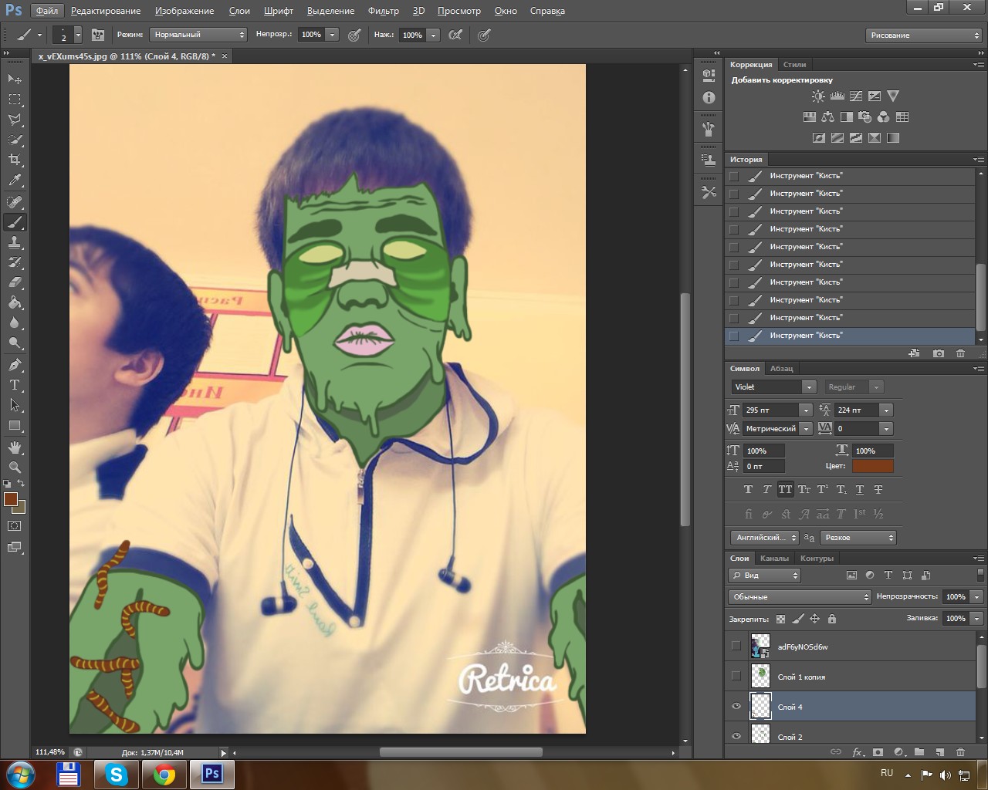Open the Рисование workspace dropdown
988x790 pixels.
(x=923, y=35)
